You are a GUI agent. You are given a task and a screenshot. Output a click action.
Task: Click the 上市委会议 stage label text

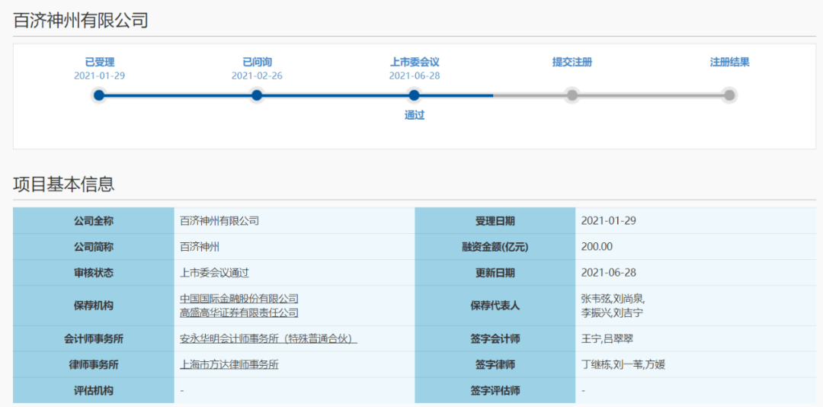tap(414, 62)
